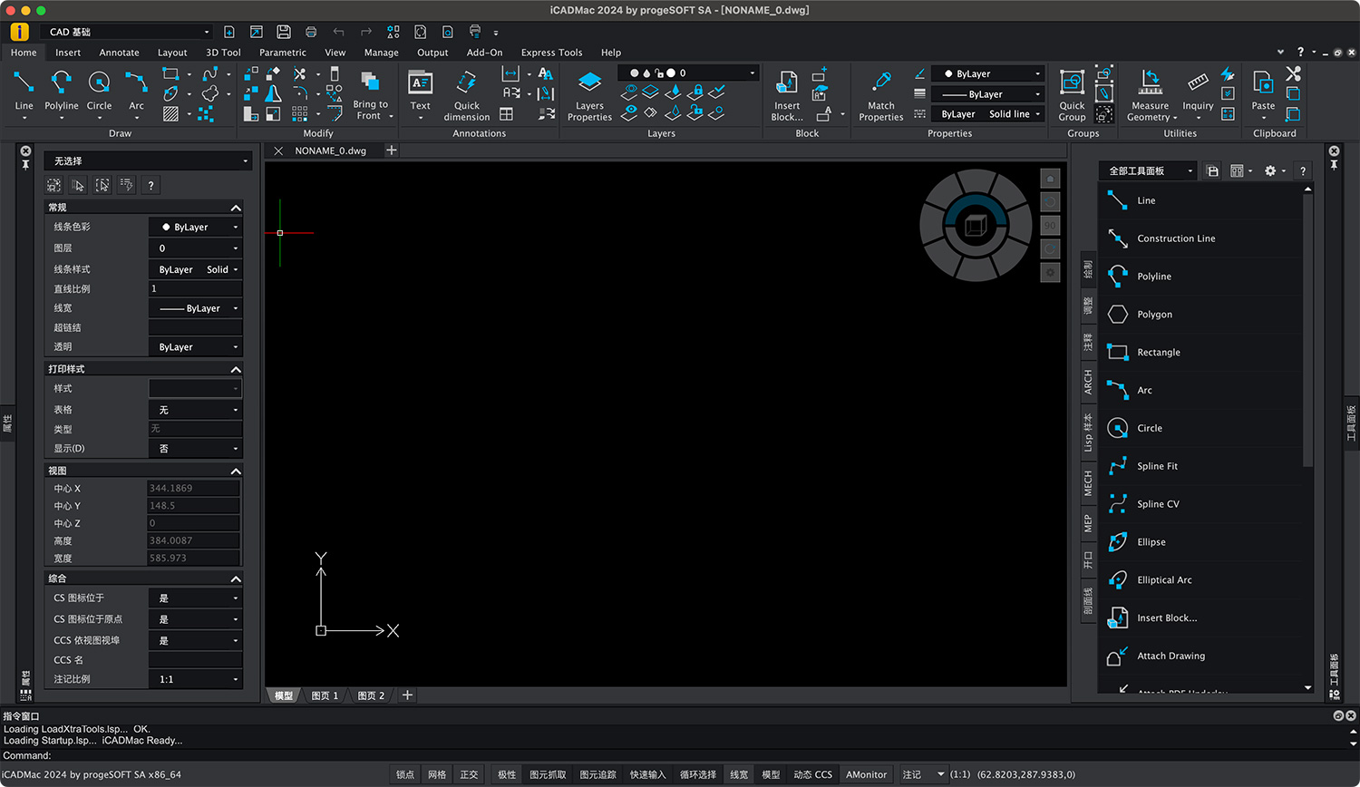Toggle 极性 polar tracking on
The image size is (1360, 787).
point(506,774)
